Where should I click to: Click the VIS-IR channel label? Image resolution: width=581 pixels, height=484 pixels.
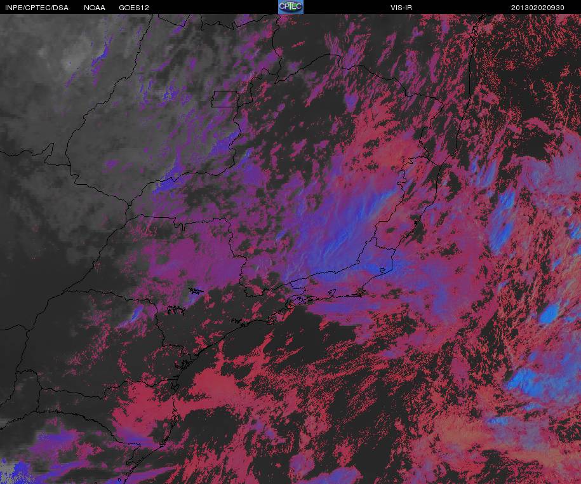(401, 8)
